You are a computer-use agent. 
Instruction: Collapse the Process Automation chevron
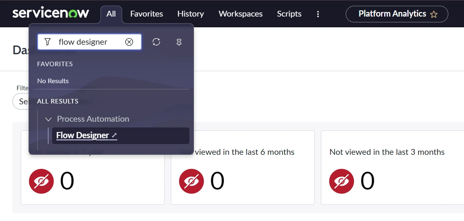pos(48,119)
